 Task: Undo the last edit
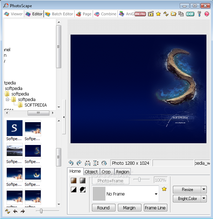(71, 163)
